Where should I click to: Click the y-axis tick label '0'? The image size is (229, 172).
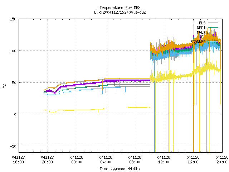click(15, 115)
